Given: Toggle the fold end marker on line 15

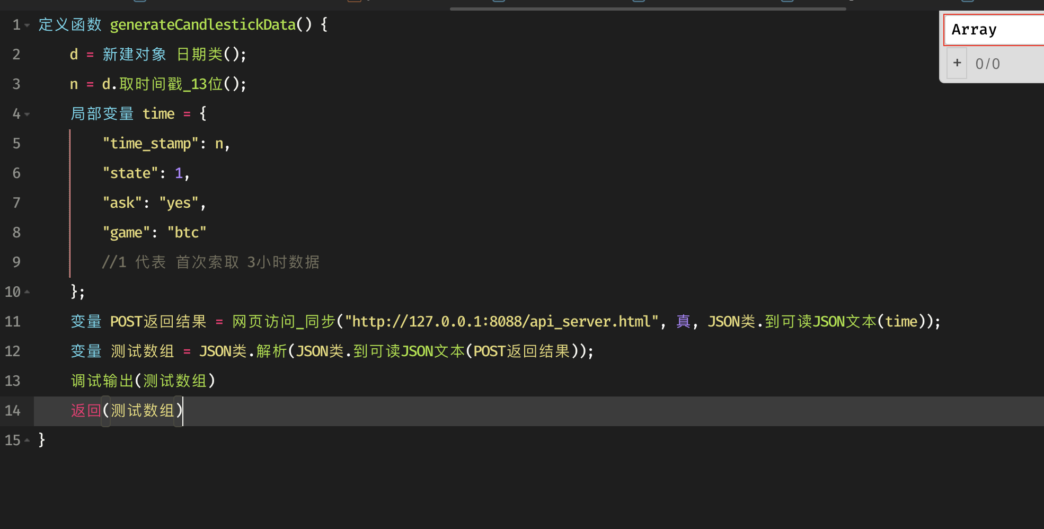Looking at the screenshot, I should coord(27,440).
